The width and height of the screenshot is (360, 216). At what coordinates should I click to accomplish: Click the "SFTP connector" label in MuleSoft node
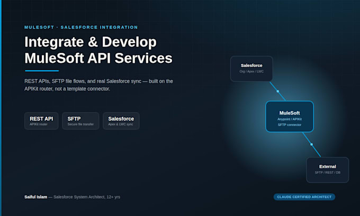point(290,125)
